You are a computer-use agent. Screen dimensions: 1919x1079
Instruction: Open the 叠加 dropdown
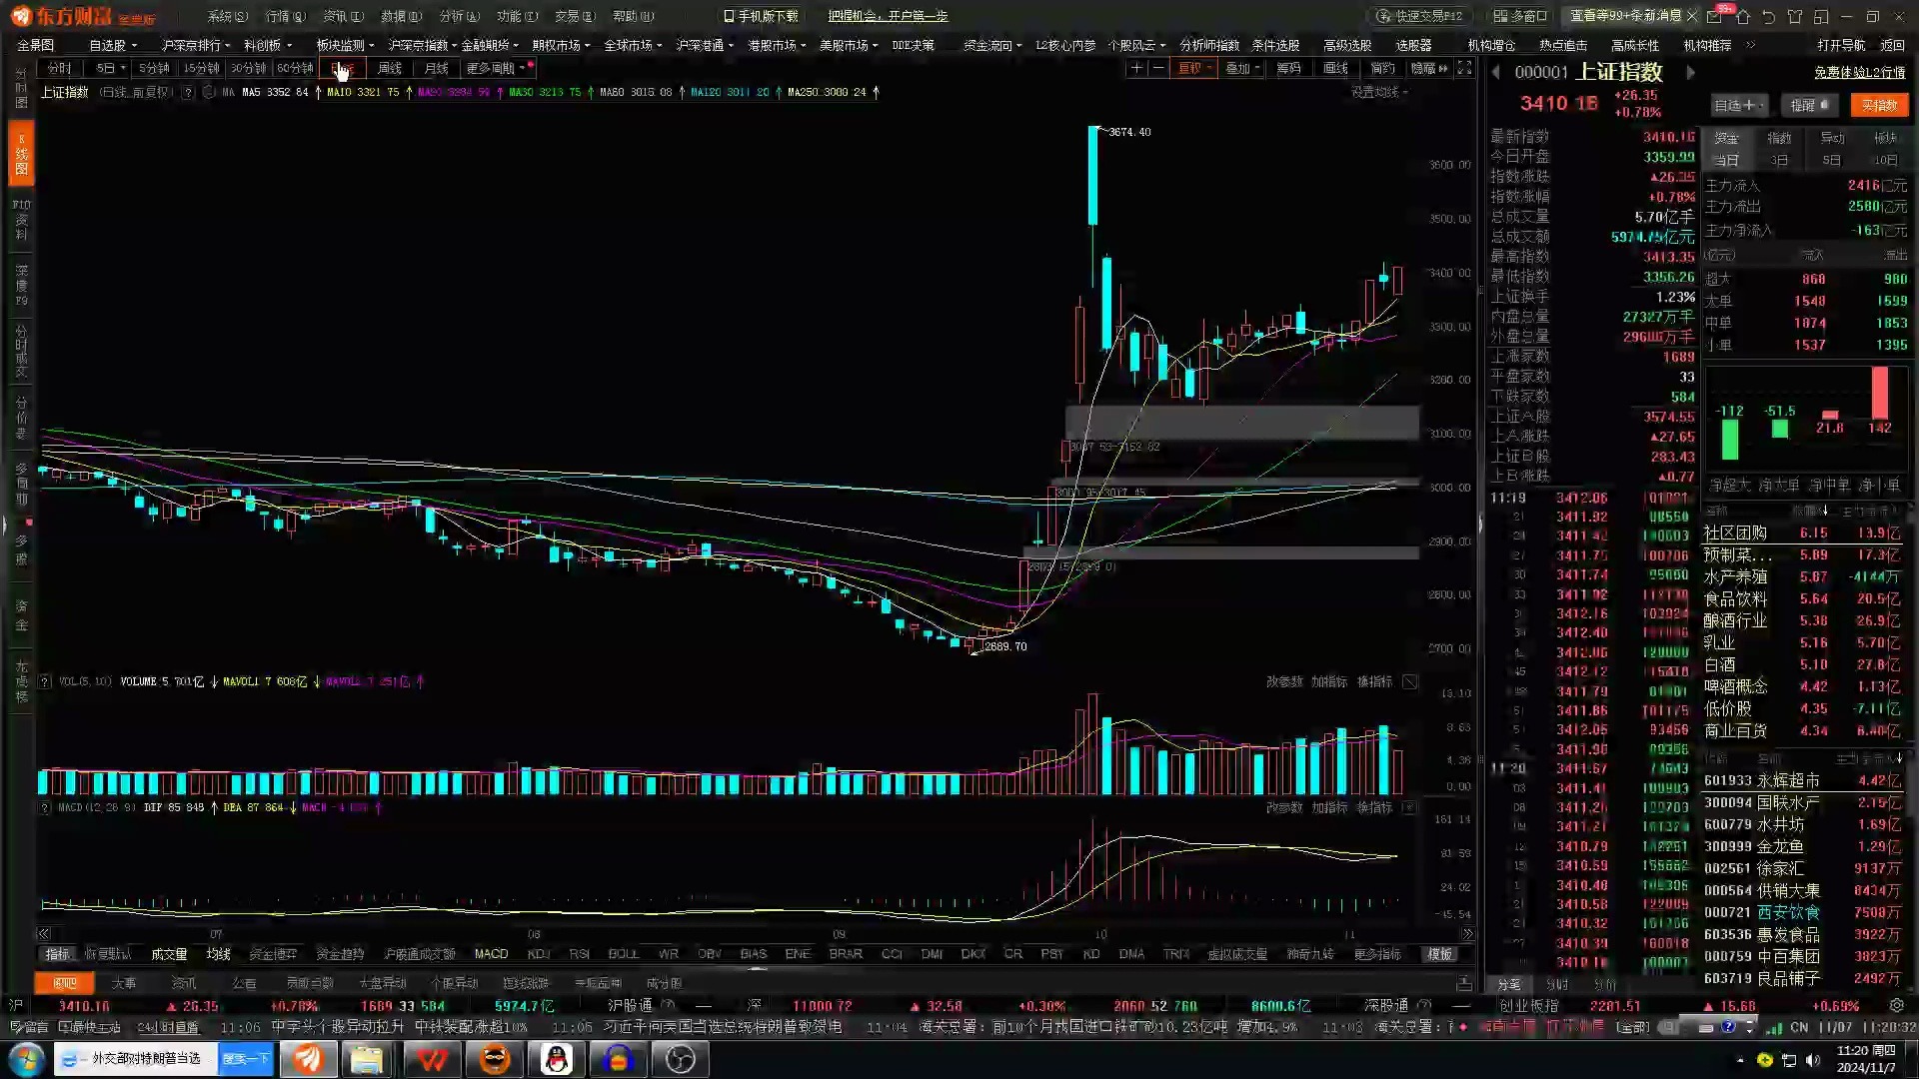point(1242,68)
